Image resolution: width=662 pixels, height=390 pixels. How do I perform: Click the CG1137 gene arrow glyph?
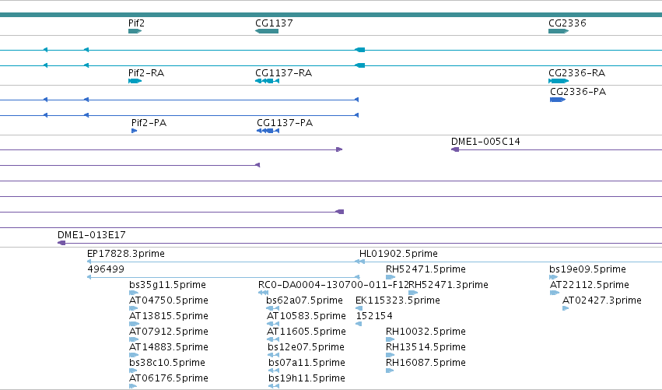point(267,31)
